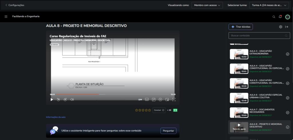Skip forward 10 seconds in video
The height and width of the screenshot is (140, 293).
pyautogui.click(x=65, y=100)
